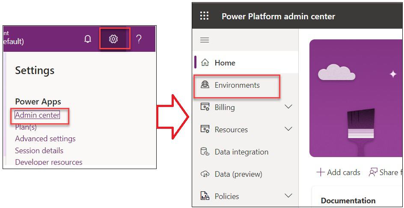Image resolution: width=404 pixels, height=208 pixels.
Task: Open the Admin center link
Action: pyautogui.click(x=37, y=115)
